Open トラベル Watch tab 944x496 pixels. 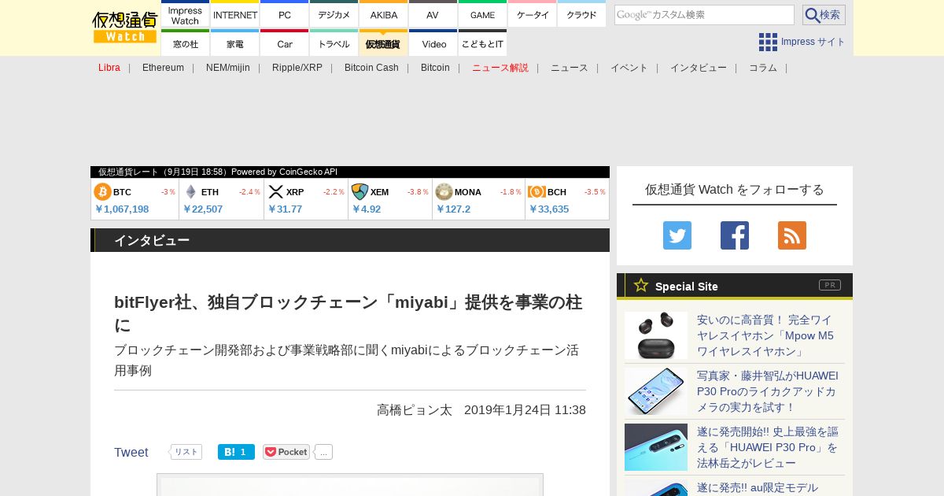point(334,44)
